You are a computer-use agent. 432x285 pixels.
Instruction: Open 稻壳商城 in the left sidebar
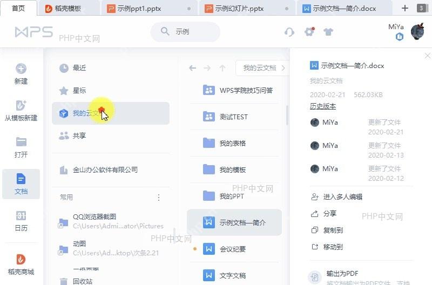coord(21,264)
